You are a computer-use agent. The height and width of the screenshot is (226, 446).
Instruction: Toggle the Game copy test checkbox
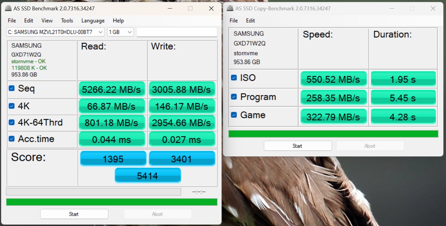point(234,115)
